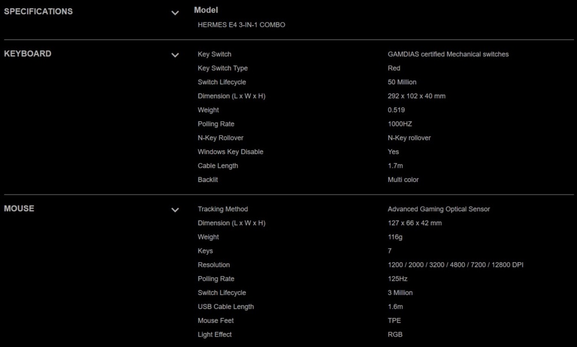The image size is (577, 347).
Task: Click the Red switch type value
Action: pyautogui.click(x=394, y=68)
